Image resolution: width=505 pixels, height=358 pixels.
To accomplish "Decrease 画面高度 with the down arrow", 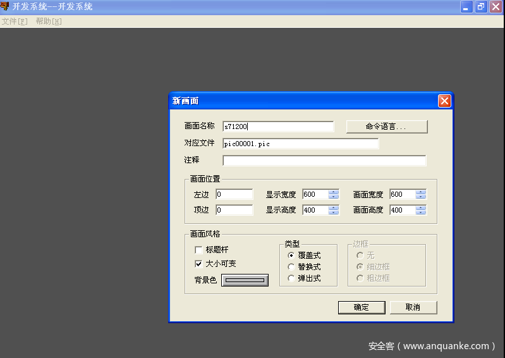I will click(421, 213).
